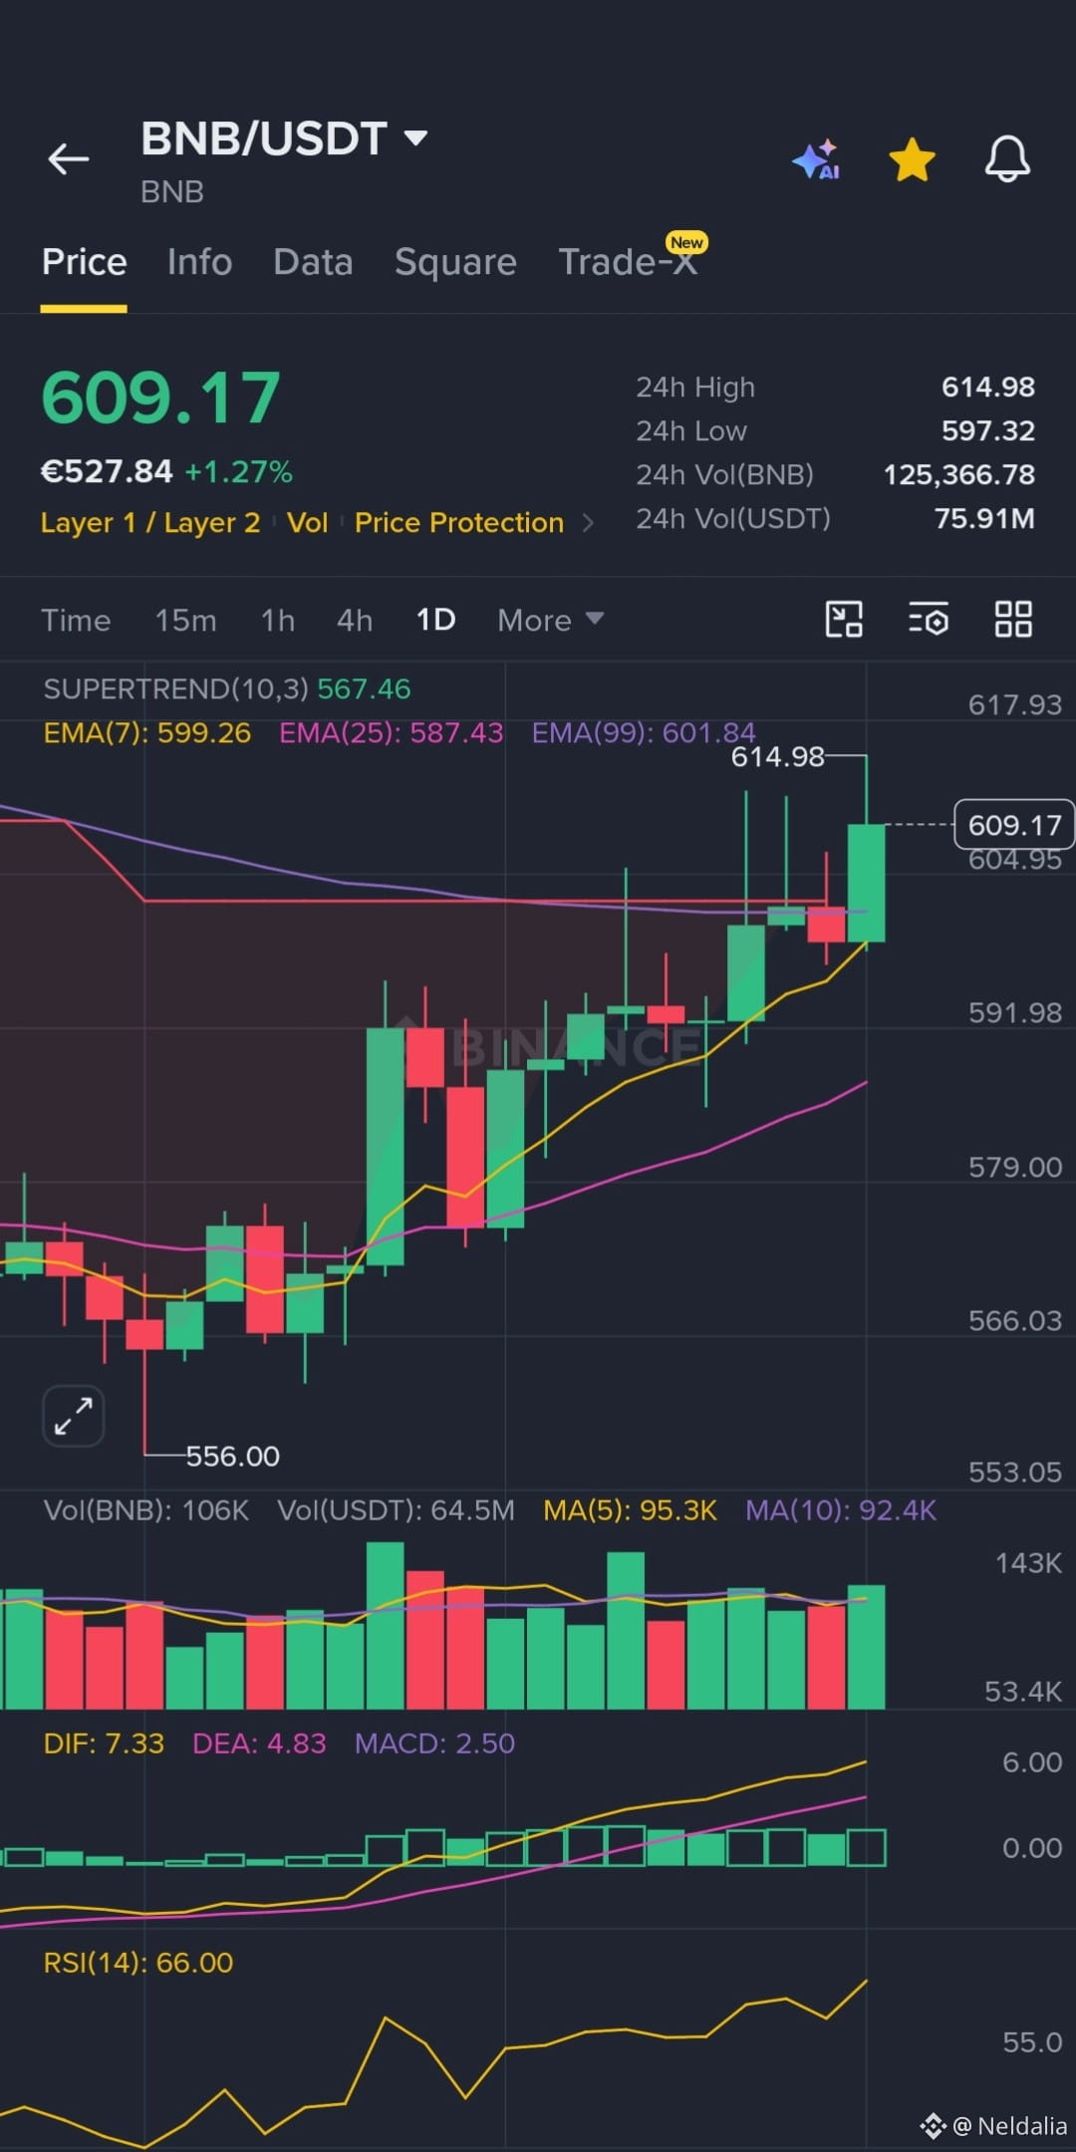Tap the EMA(25): 587.43 label
This screenshot has width=1076, height=2152.
pos(391,733)
